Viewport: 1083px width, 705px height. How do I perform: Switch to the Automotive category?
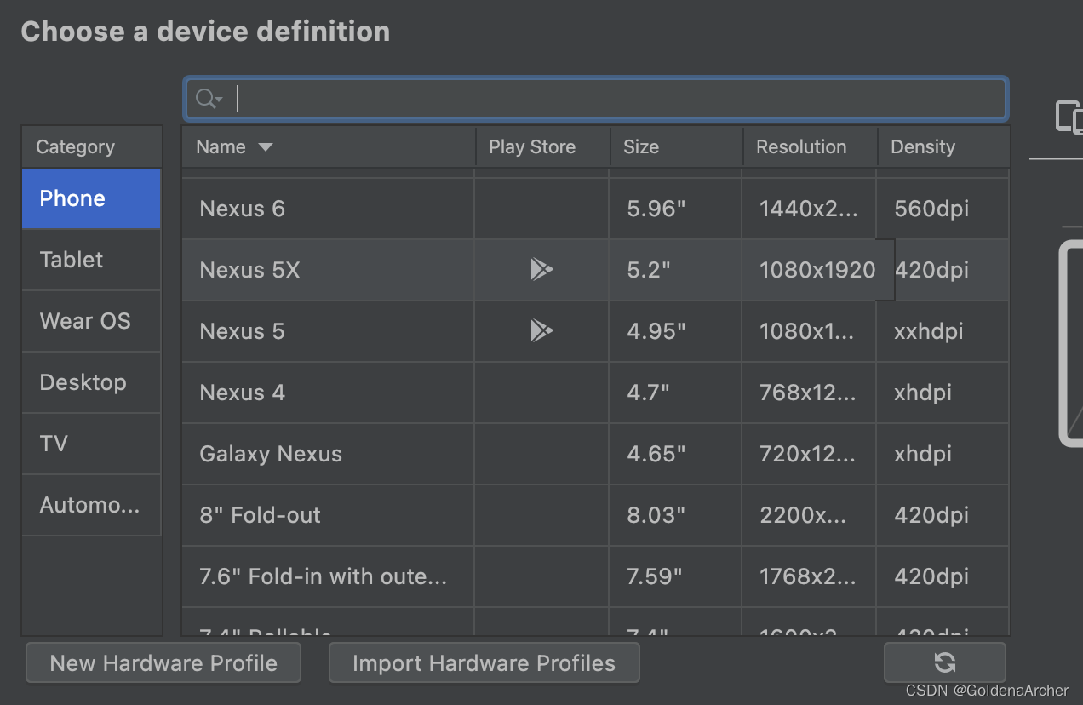91,505
